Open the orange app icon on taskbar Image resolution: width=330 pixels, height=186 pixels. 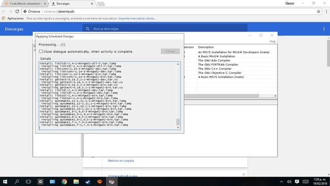pos(100,181)
